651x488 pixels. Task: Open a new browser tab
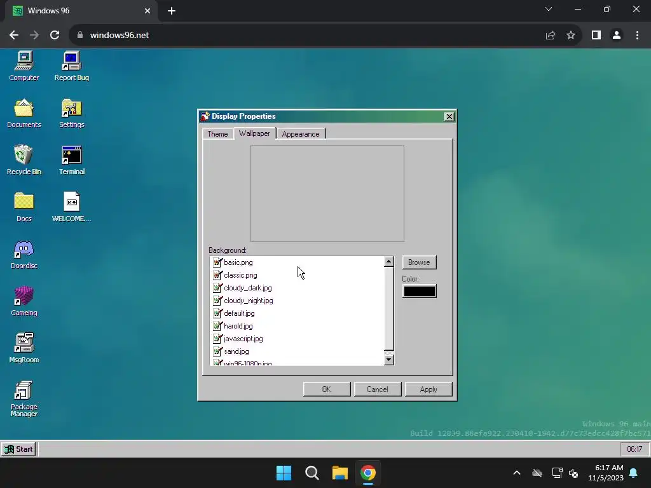coord(172,11)
